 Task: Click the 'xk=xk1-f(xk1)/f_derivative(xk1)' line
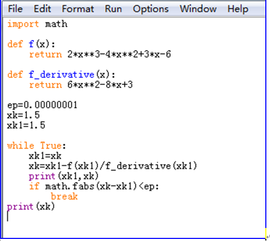113,166
